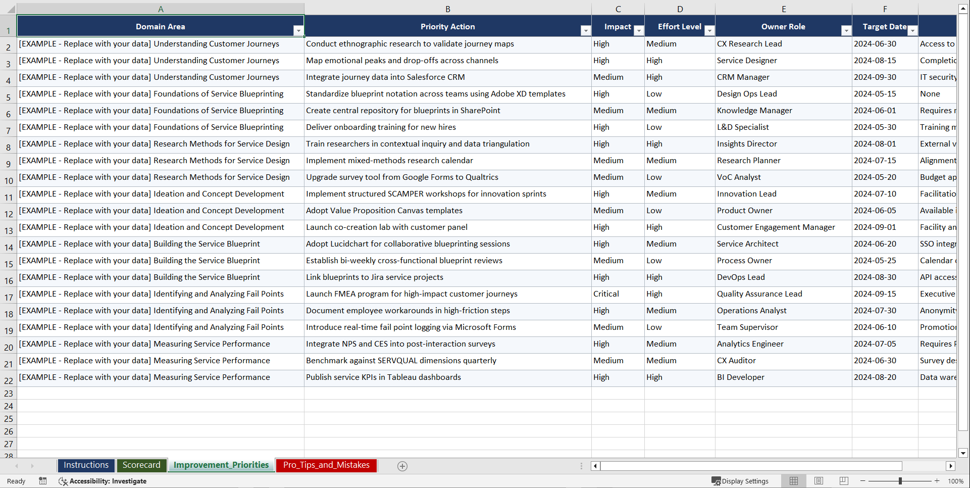Open the Domain Area filter dropdown
Image resolution: width=970 pixels, height=488 pixels.
pyautogui.click(x=299, y=30)
